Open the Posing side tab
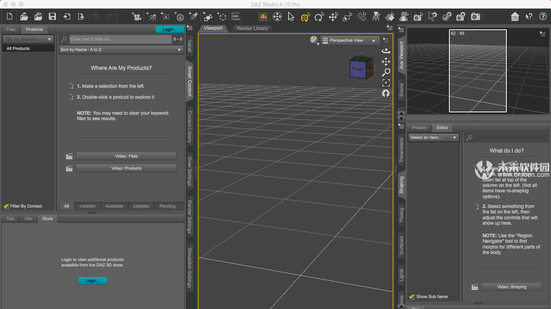Screen dimensions: 551x309 [x=401, y=215]
